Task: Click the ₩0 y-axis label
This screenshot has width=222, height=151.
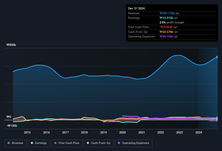Action: 9,117
